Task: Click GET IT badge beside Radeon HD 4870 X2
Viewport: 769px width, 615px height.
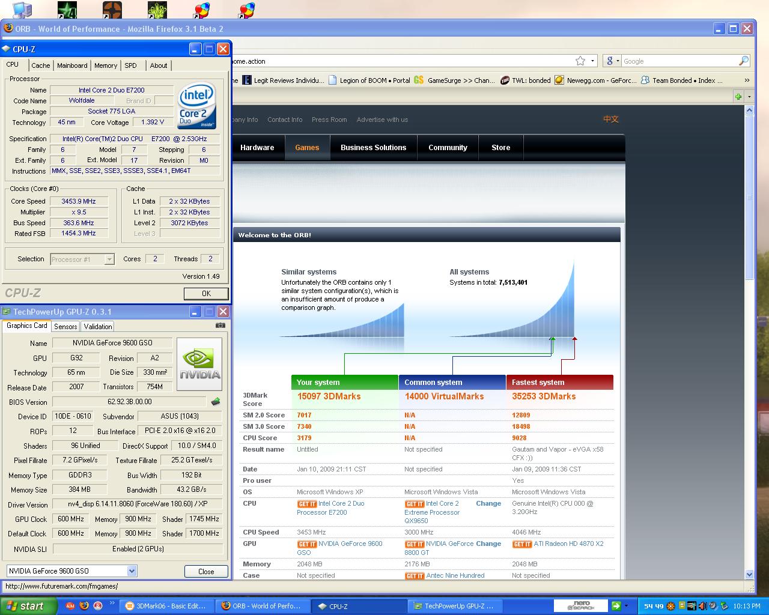Action: click(x=521, y=544)
